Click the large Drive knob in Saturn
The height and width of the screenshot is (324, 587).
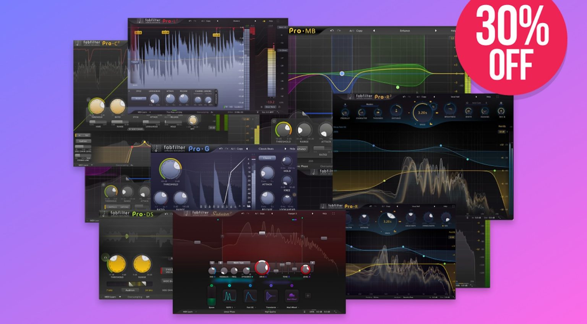click(262, 267)
